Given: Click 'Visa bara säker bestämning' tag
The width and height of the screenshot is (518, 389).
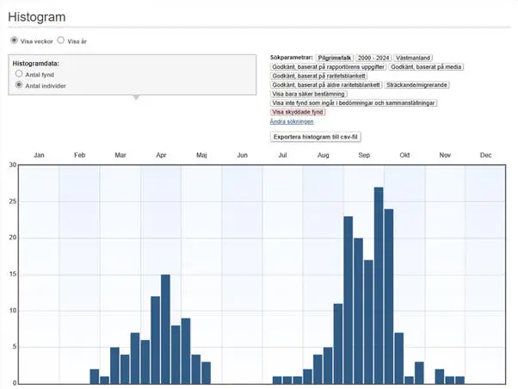Looking at the screenshot, I should (x=309, y=94).
